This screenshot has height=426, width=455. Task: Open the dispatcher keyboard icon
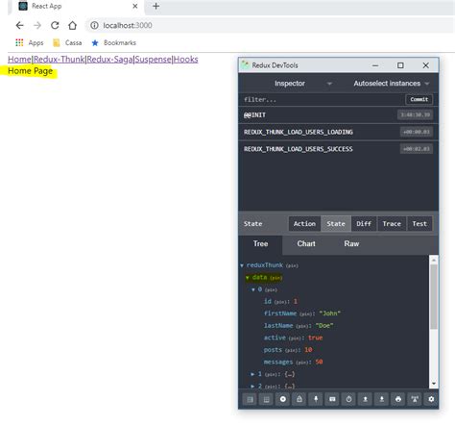click(x=332, y=399)
